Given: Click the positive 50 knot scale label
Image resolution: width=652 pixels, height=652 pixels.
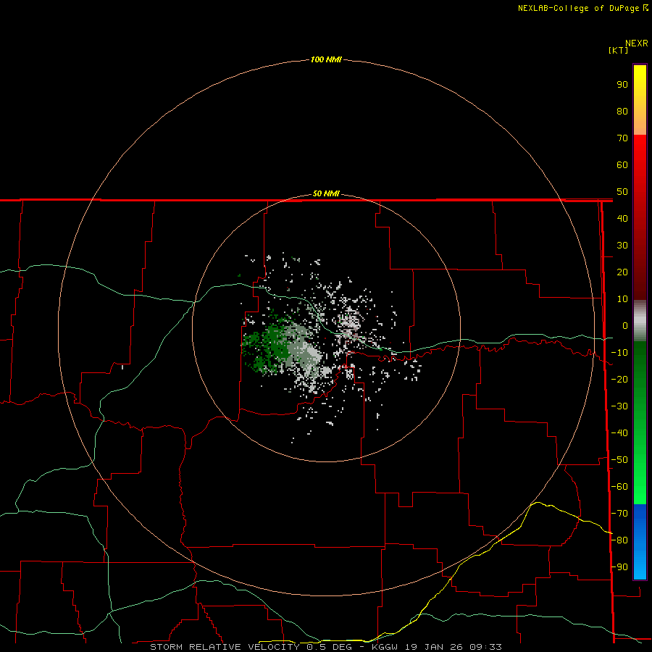Looking at the screenshot, I should 622,192.
